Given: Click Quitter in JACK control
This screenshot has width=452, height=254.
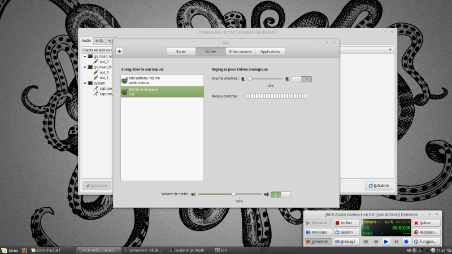Looking at the screenshot, I should [x=426, y=223].
